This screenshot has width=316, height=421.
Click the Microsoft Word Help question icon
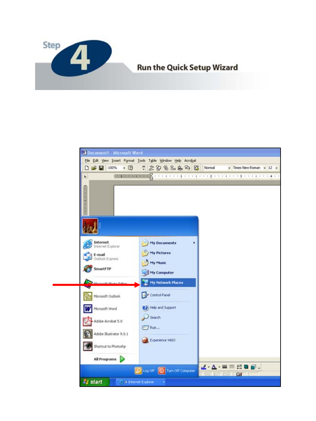pos(131,168)
